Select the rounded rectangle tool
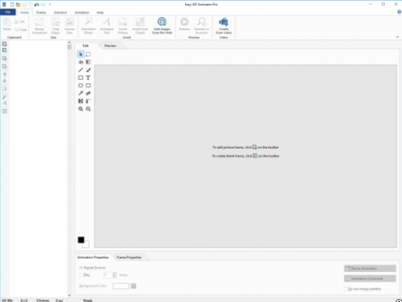The image size is (402, 302). click(88, 85)
